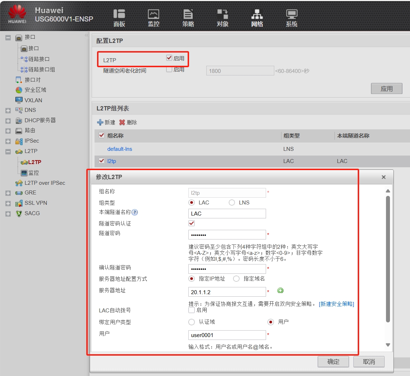Close the 修改L2TP dialog
The image size is (410, 376).
[384, 177]
